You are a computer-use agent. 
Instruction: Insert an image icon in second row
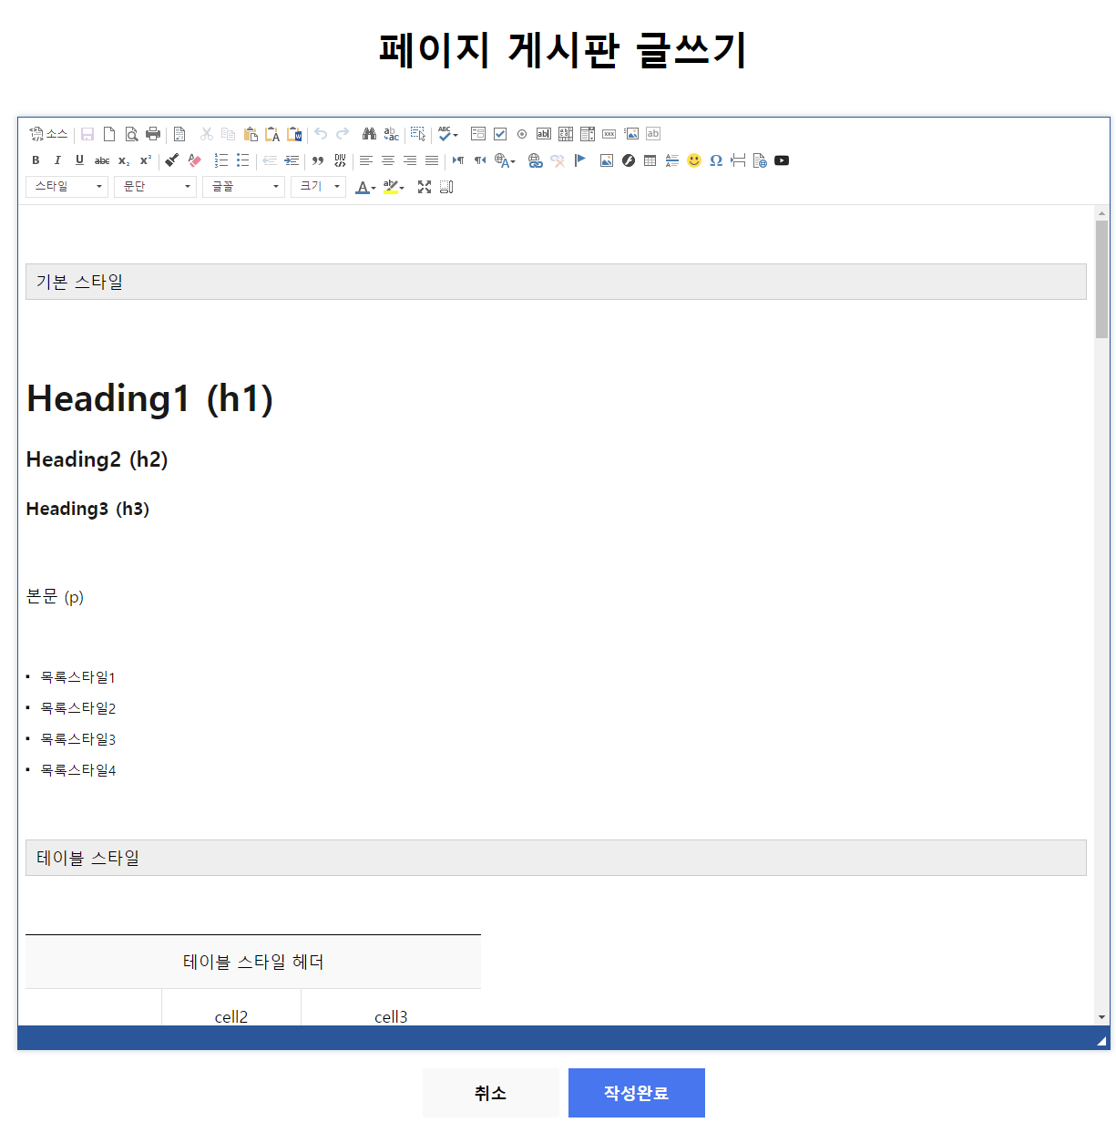pyautogui.click(x=607, y=160)
